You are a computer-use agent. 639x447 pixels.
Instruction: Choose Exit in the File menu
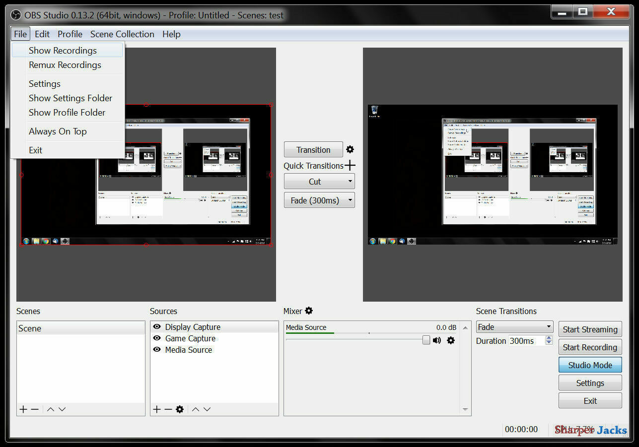point(68,150)
